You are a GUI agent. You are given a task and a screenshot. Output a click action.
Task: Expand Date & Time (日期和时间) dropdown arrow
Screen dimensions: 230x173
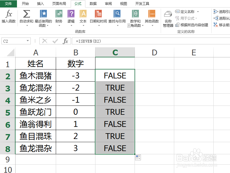point(99,26)
